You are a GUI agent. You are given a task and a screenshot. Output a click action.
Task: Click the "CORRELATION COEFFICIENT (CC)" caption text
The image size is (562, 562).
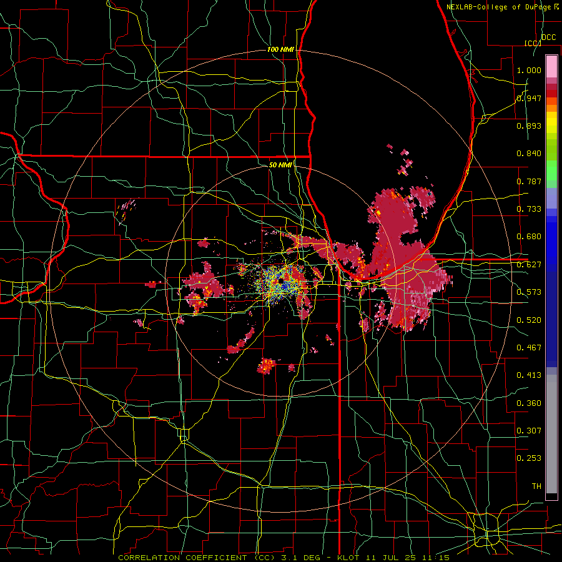coord(197,558)
